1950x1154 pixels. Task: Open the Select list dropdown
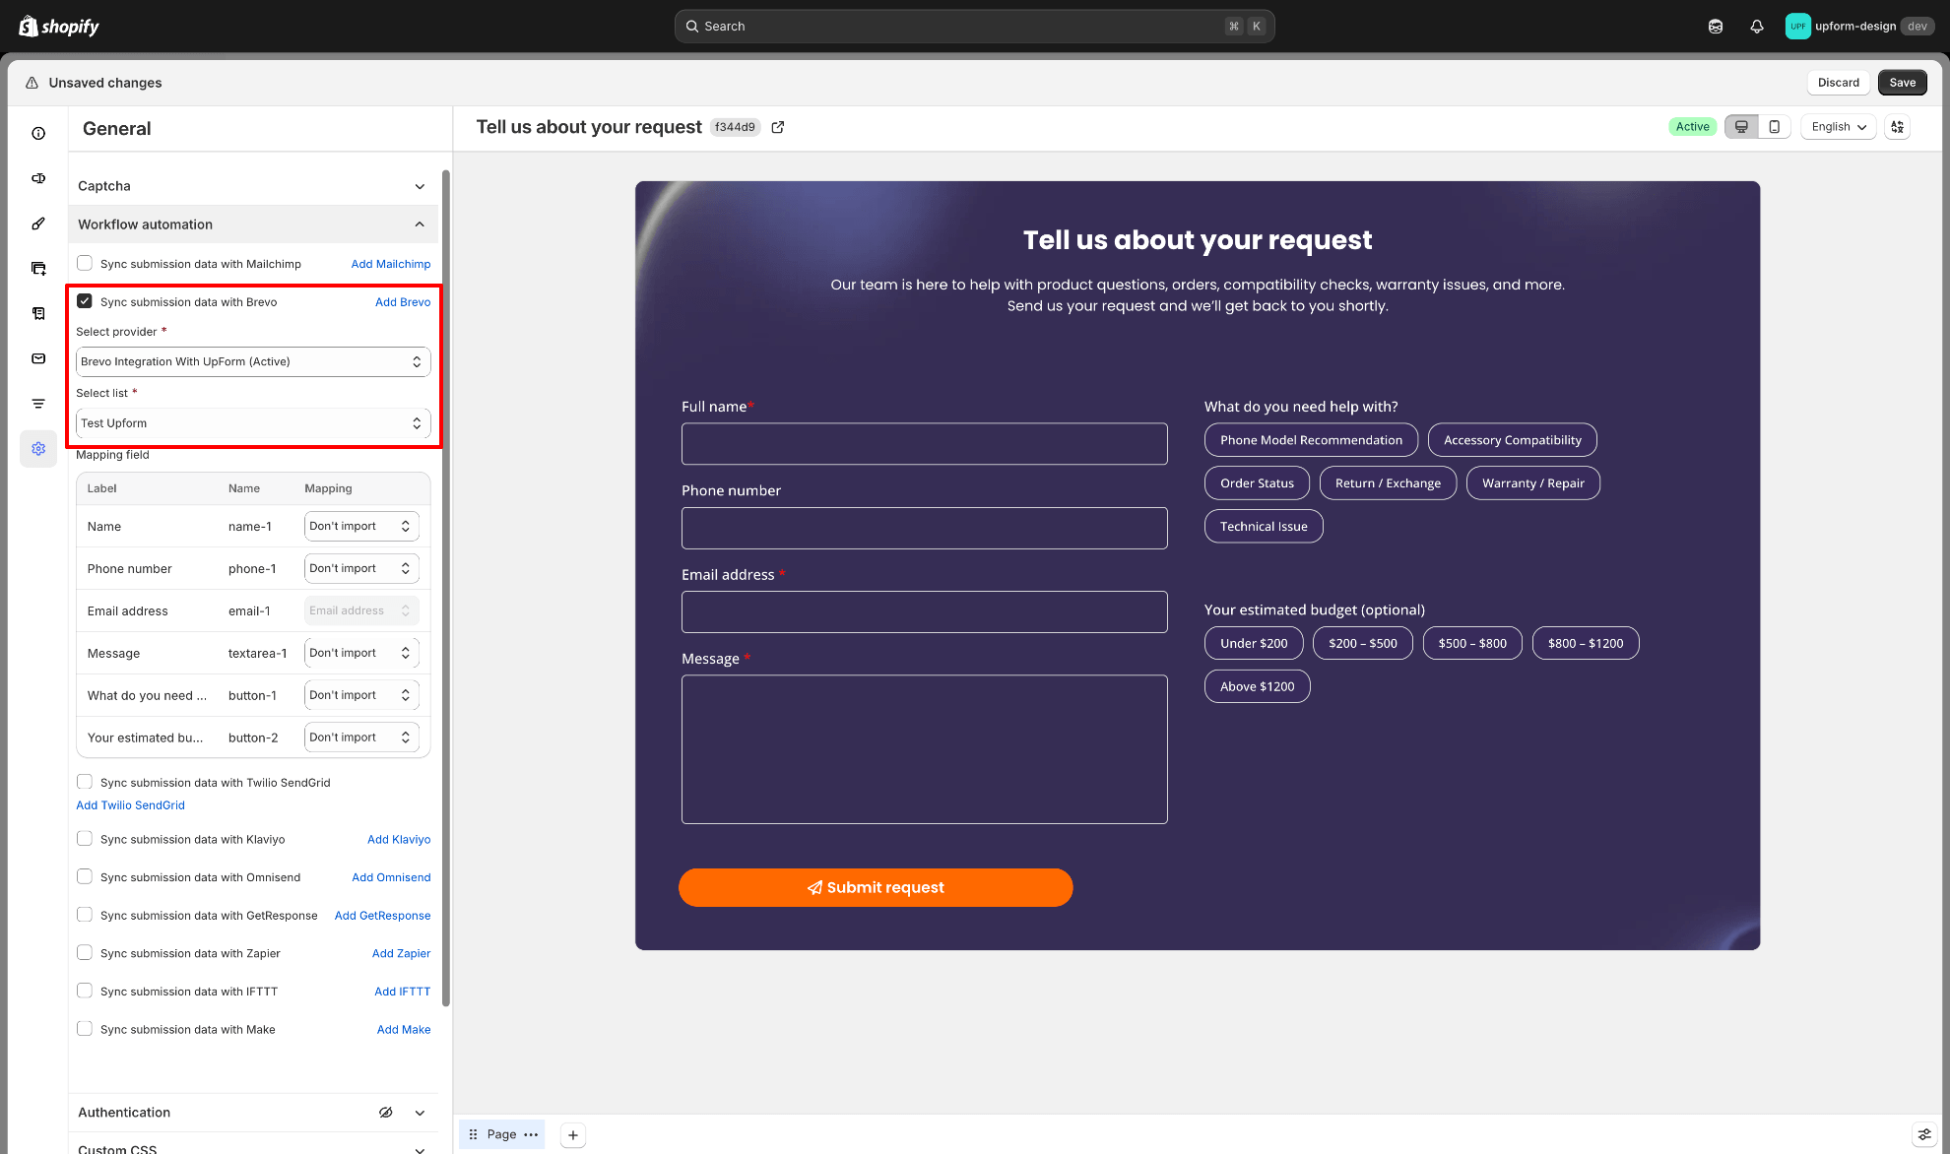pos(253,423)
